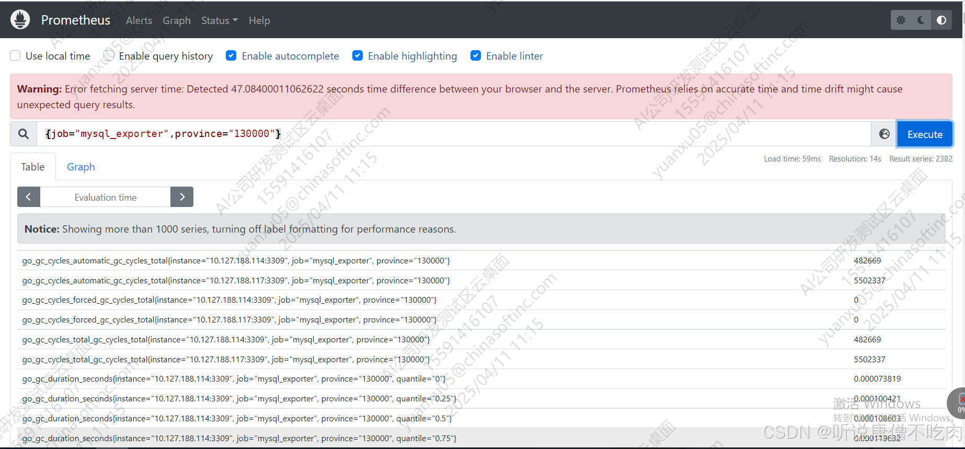Switch to the Graph tab

pos(81,167)
